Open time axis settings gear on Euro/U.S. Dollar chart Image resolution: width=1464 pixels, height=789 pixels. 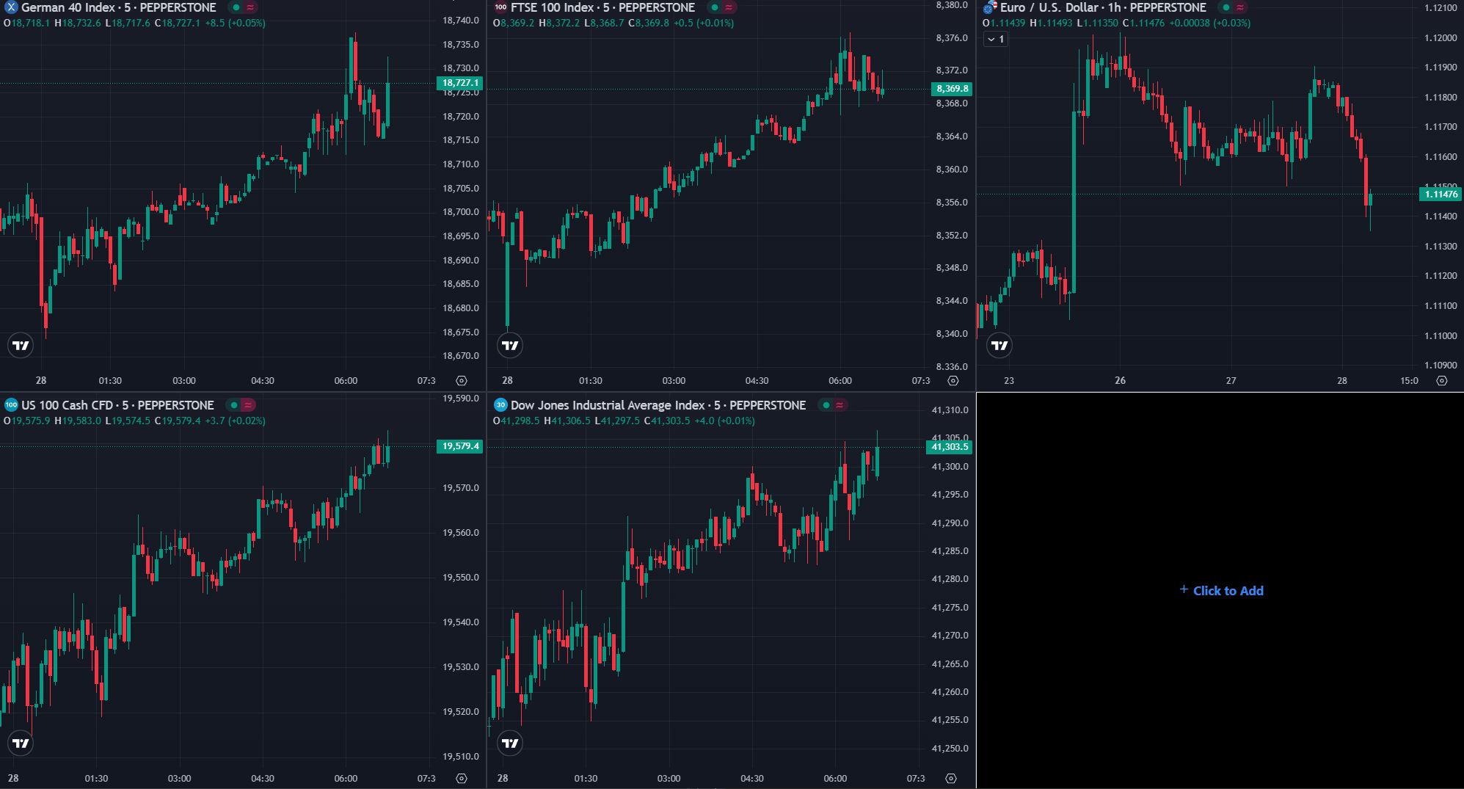(x=1441, y=381)
